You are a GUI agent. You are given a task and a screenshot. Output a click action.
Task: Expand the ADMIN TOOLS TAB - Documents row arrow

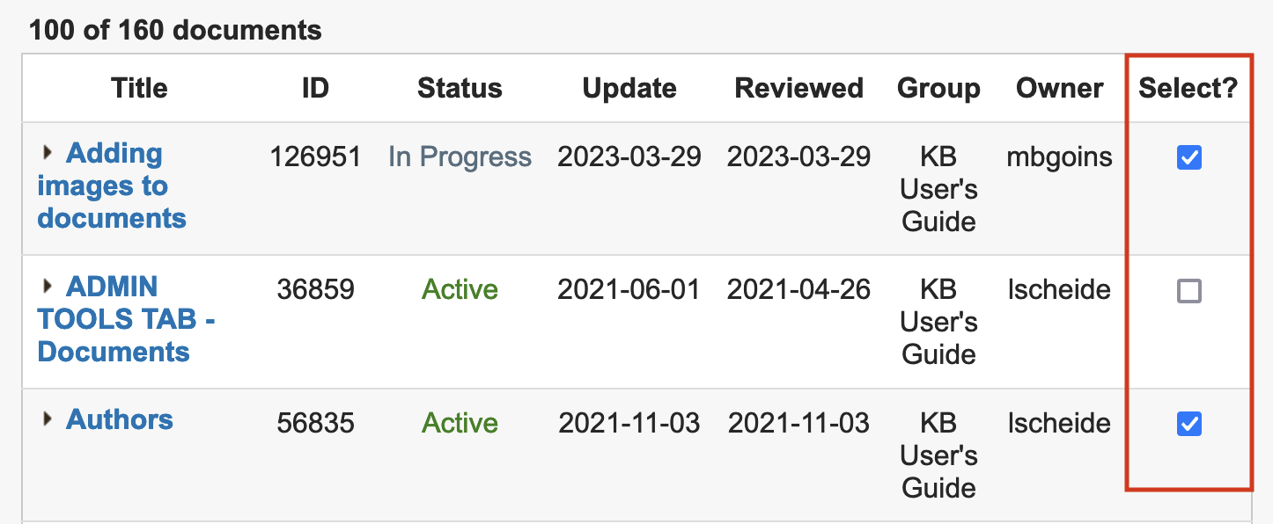(x=48, y=286)
